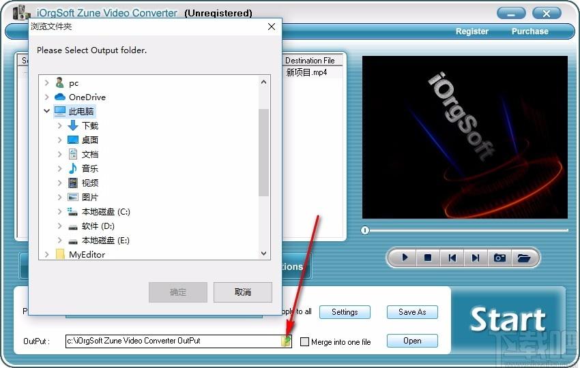Select the 视频 tree label
The image size is (580, 368).
(x=90, y=183)
